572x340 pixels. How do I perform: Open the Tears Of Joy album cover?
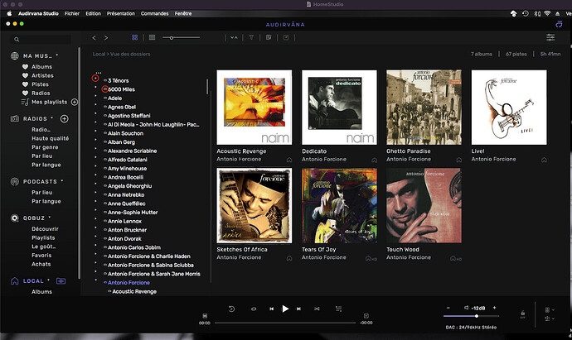[339, 205]
